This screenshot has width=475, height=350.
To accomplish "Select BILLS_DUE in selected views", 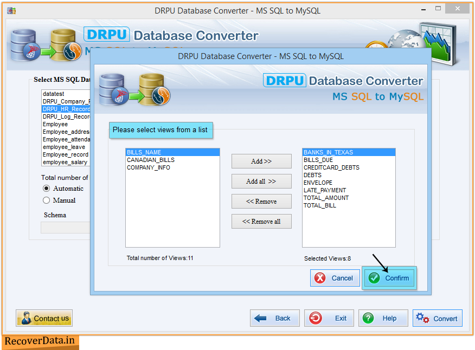I will click(x=349, y=160).
